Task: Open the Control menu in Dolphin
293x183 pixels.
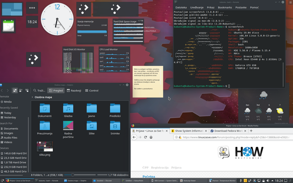Action: 92,90
